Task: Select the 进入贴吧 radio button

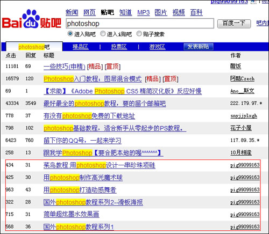Action: [x=70, y=33]
